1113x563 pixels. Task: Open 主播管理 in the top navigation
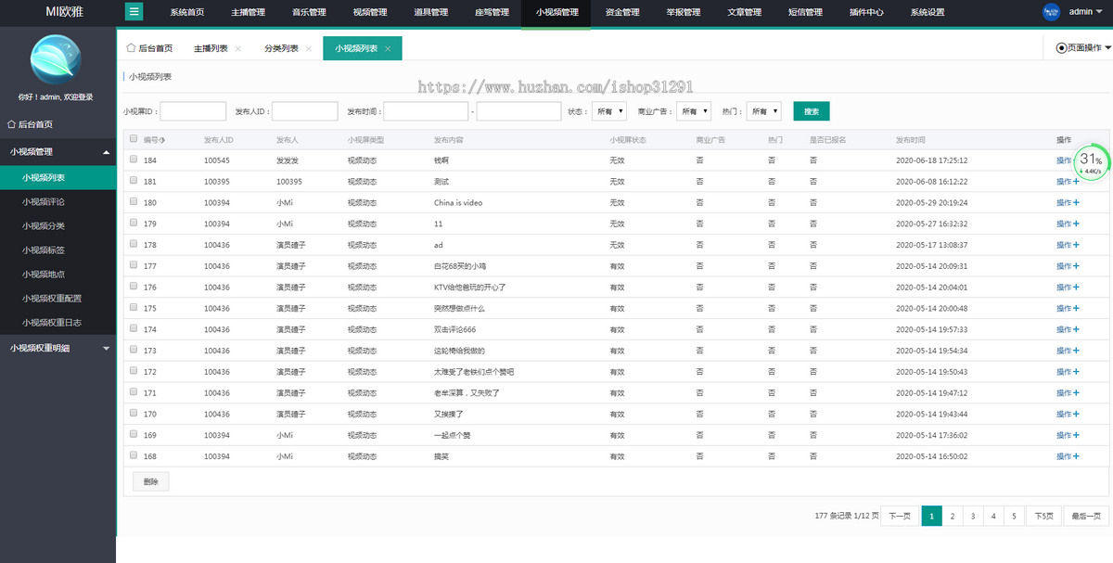click(x=248, y=12)
